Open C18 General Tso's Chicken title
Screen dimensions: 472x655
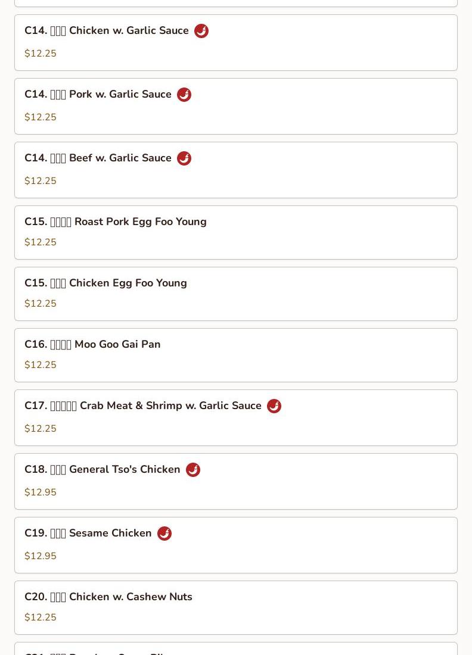(103, 470)
